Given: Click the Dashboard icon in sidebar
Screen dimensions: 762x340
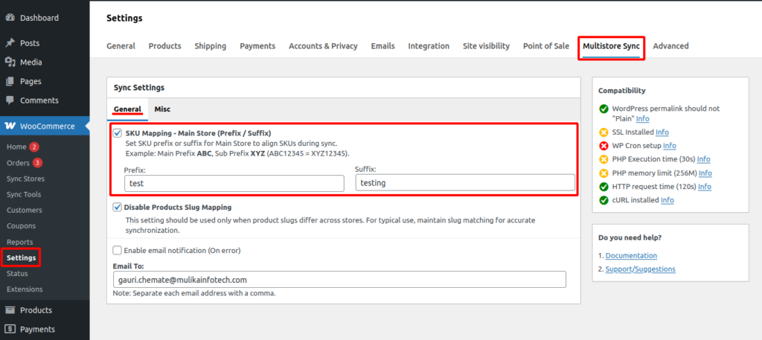Looking at the screenshot, I should (10, 17).
